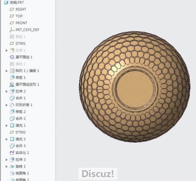Select the 修剪 2 label in tree
The width and height of the screenshot is (196, 181).
21,112
